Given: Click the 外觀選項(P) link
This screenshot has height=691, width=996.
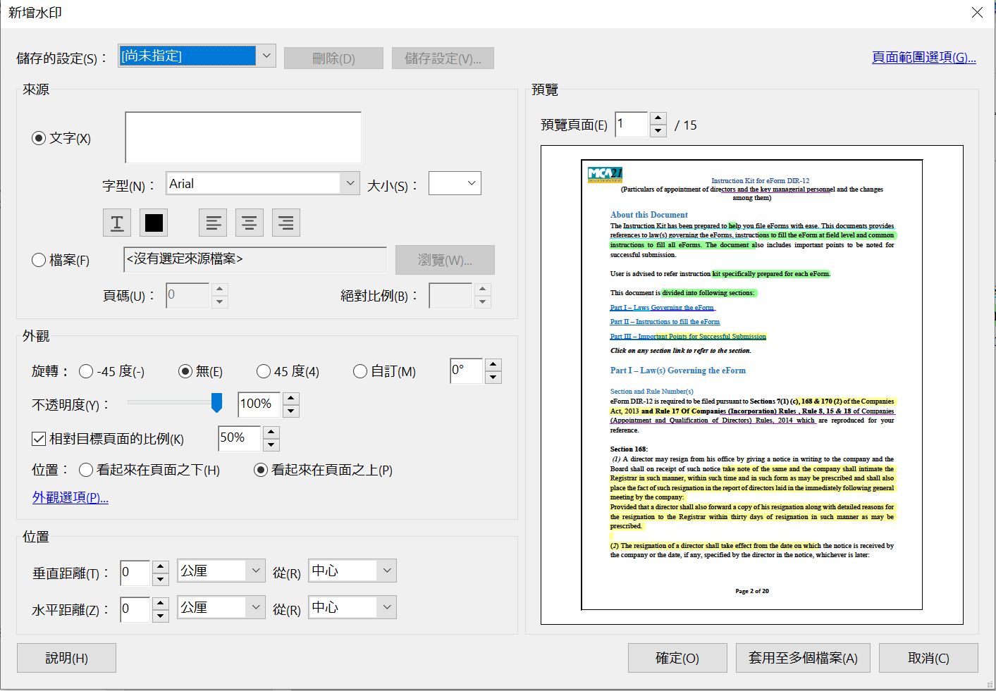Looking at the screenshot, I should pos(70,497).
